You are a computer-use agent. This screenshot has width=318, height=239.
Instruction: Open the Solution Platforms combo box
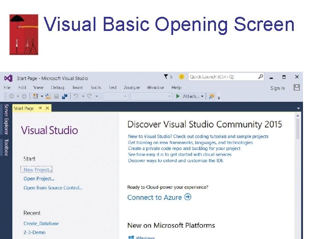point(151,96)
